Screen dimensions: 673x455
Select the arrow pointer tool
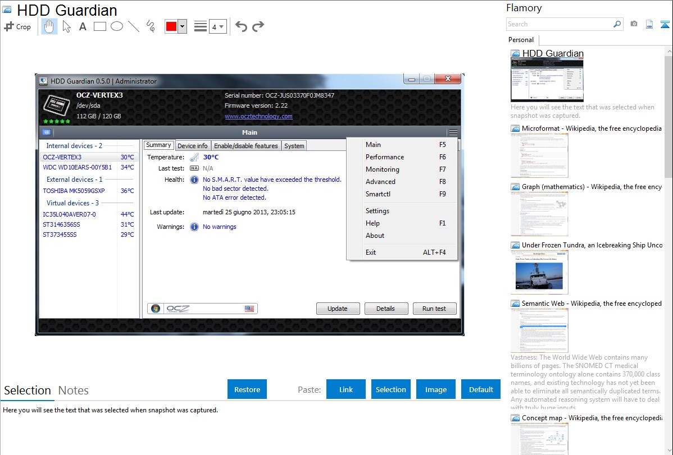coord(66,26)
